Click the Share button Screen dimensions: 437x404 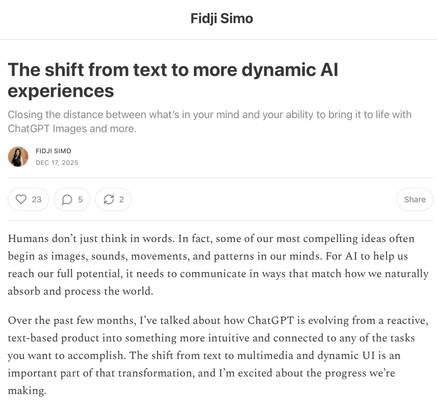415,199
